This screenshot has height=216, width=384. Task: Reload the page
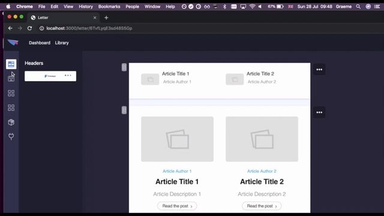click(x=29, y=28)
